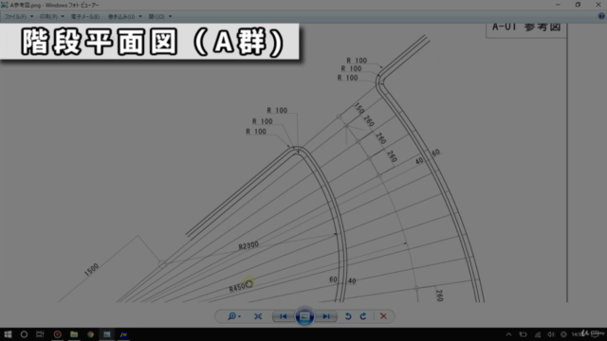Go to the next image

pyautogui.click(x=326, y=316)
